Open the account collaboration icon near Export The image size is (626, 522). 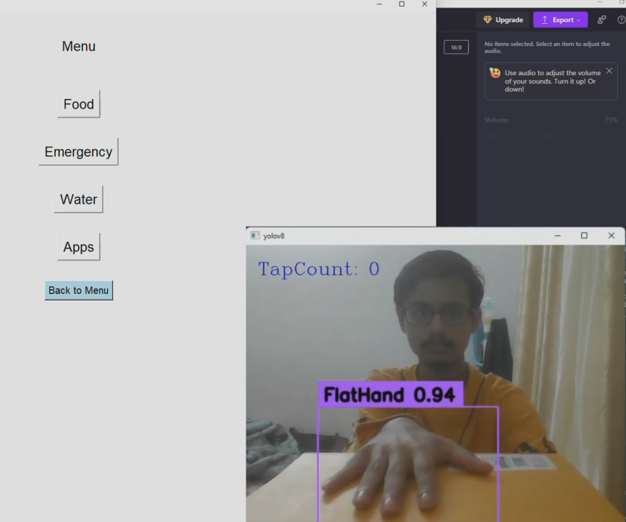[x=601, y=19]
